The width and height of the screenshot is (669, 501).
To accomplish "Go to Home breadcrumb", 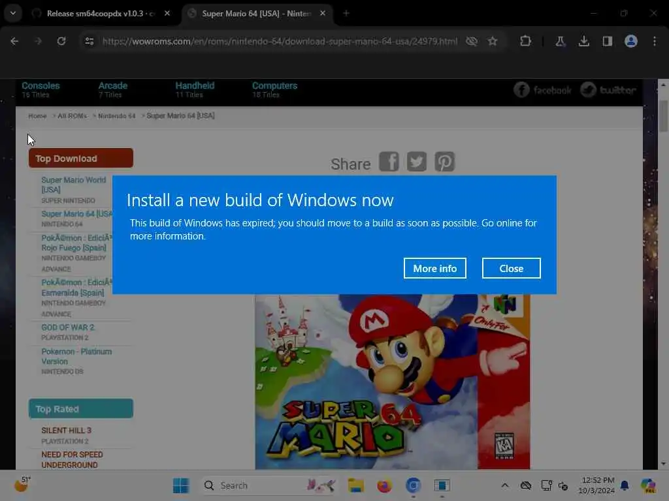I will tap(37, 116).
